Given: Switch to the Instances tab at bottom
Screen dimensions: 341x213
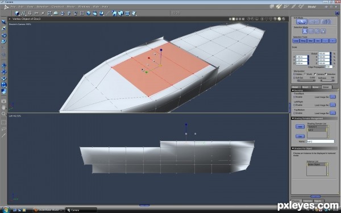Looking at the screenshot, I should (307, 201).
